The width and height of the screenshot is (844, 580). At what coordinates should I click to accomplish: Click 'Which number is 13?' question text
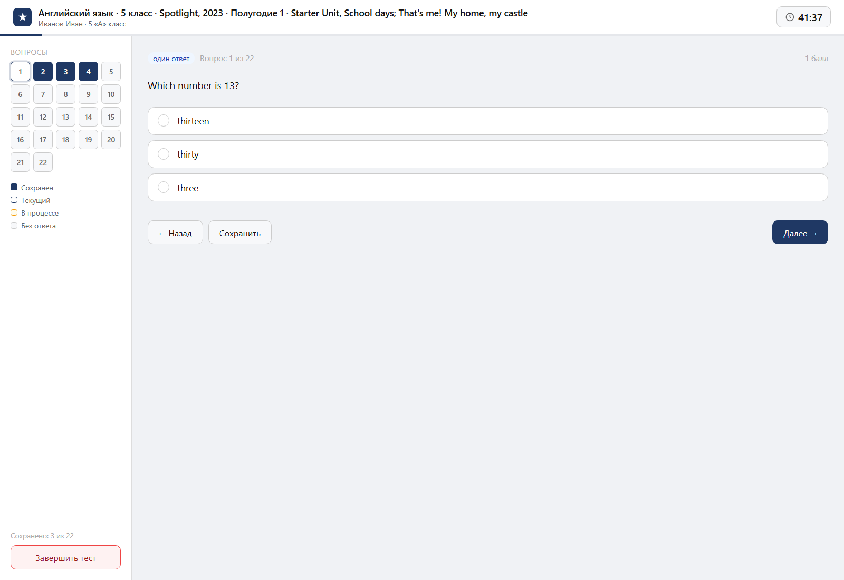click(x=193, y=85)
